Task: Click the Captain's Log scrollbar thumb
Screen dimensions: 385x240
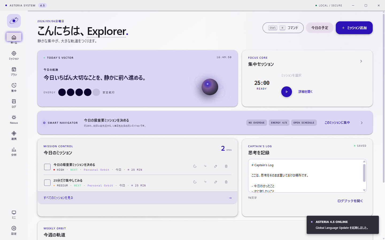Action: 364,173
